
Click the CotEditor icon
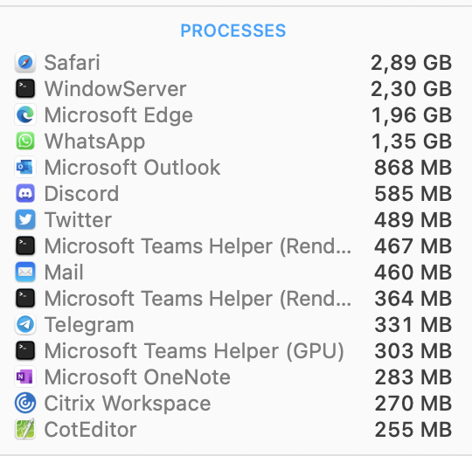pos(25,429)
